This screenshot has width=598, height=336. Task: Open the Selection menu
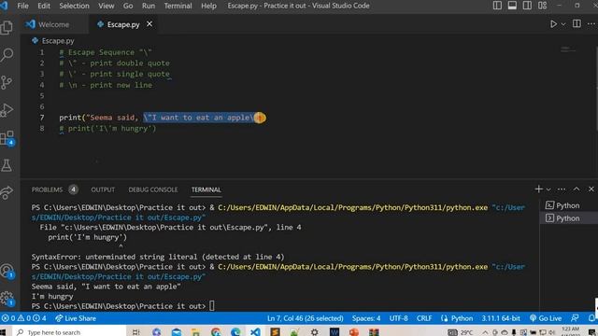tap(75, 6)
